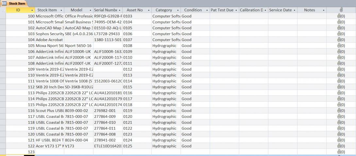
Task: Open attachments for row ID 111
Action: (x=341, y=81)
